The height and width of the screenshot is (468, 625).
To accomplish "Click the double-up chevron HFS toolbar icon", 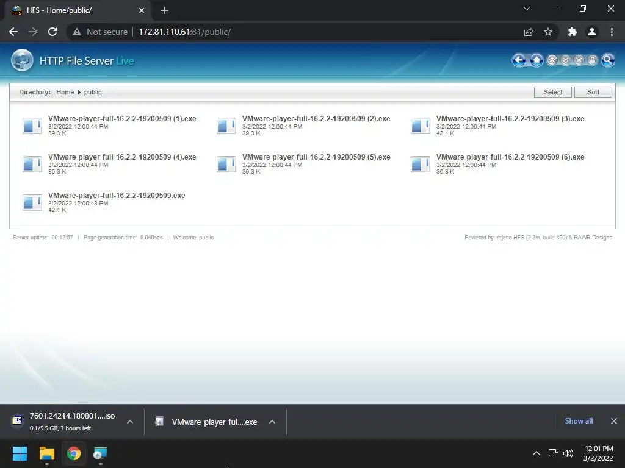I will click(552, 60).
